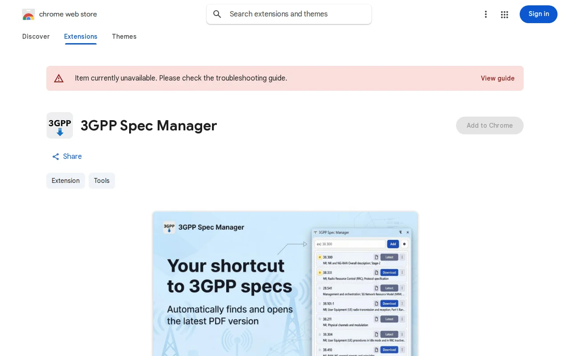Open the three-dot more options menu

pos(486,14)
